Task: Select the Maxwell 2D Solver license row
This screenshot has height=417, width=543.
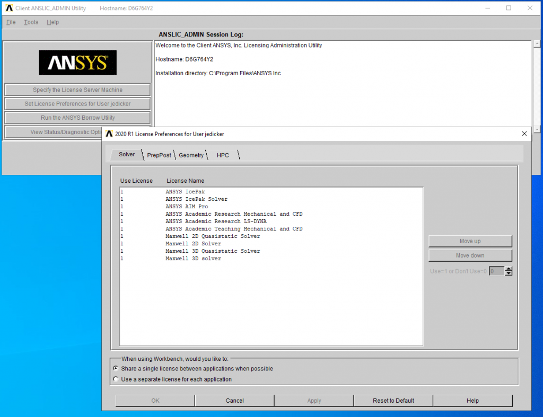Action: point(271,244)
